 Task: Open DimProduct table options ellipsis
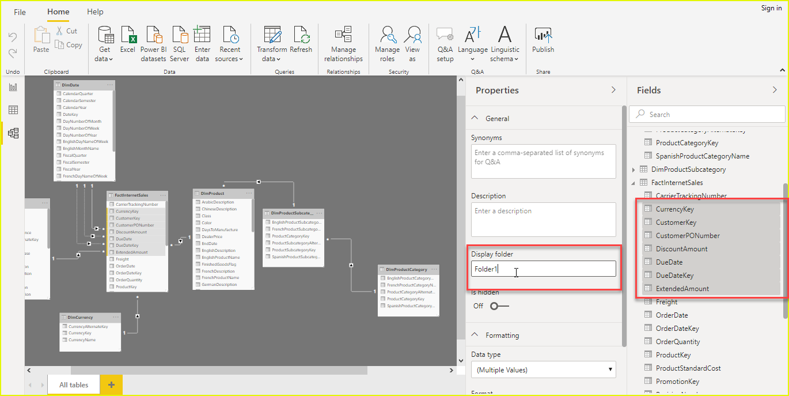tap(248, 193)
